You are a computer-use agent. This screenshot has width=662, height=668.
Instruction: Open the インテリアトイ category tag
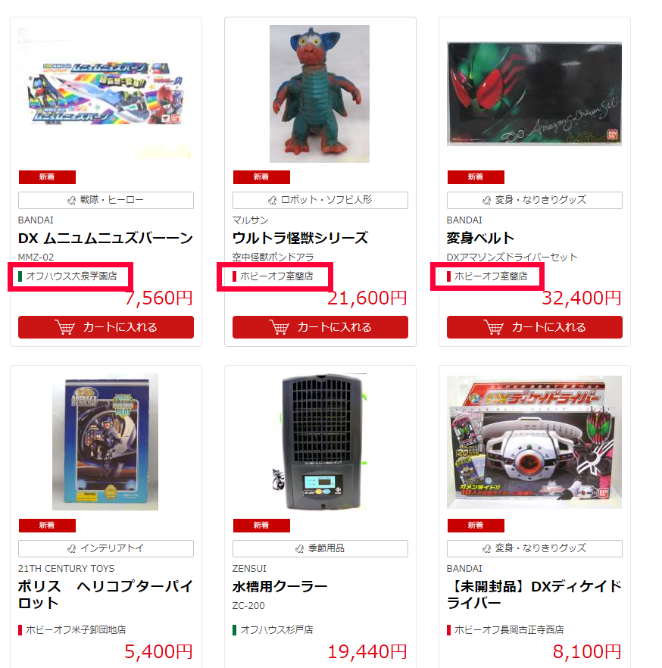pyautogui.click(x=105, y=548)
